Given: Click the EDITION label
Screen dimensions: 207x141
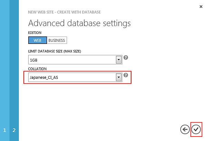Looking at the screenshot, I should [x=34, y=32].
